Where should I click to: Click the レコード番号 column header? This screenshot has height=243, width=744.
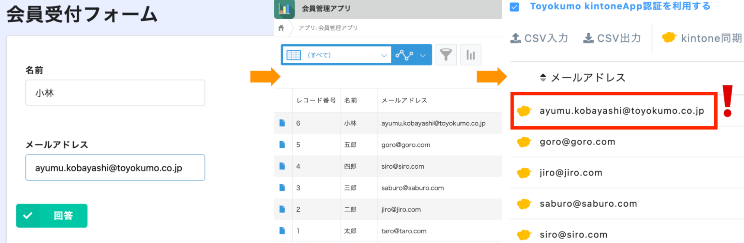tap(316, 100)
